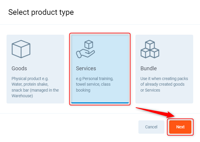Click "or Services" text in Bundle card
200x142 pixels.
(150, 90)
